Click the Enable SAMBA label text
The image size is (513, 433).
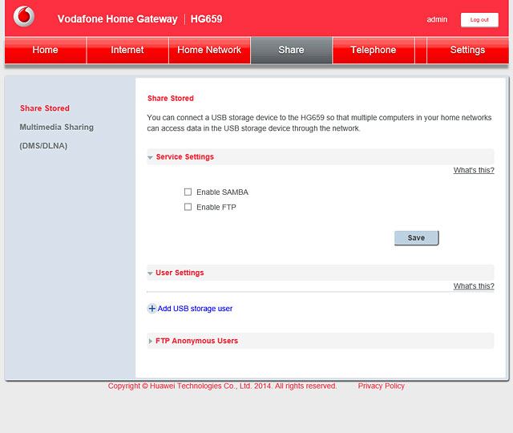pos(222,192)
